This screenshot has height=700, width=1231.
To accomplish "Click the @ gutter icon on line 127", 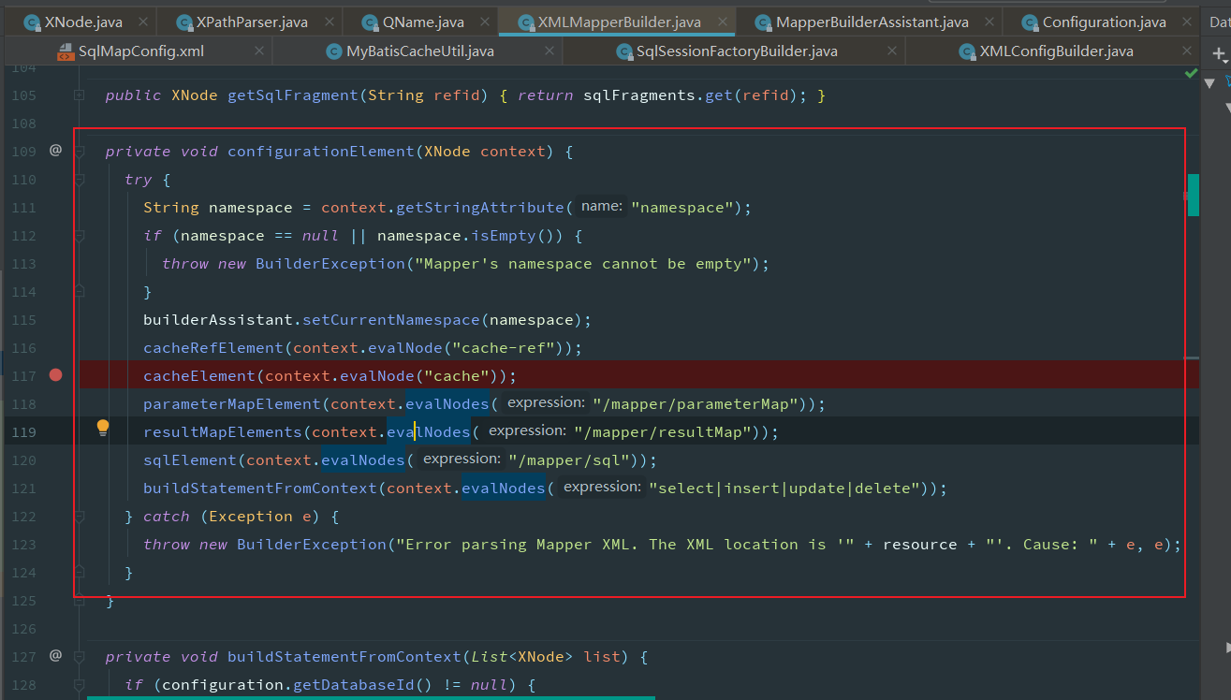I will pyautogui.click(x=55, y=655).
